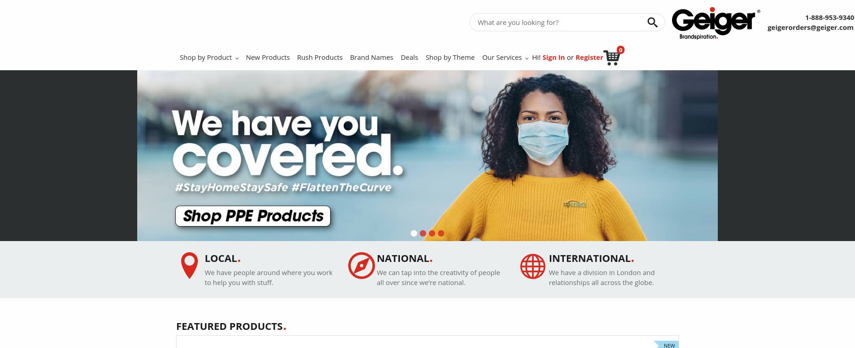Click the search magnifier icon
855x348 pixels.
(x=652, y=22)
